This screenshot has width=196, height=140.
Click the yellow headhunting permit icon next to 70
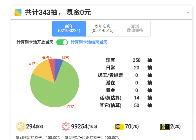(x=119, y=126)
